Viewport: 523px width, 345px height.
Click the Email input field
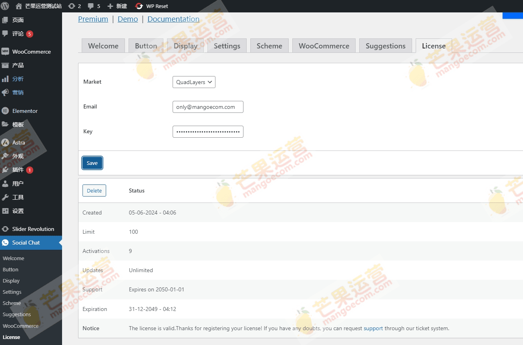(208, 107)
